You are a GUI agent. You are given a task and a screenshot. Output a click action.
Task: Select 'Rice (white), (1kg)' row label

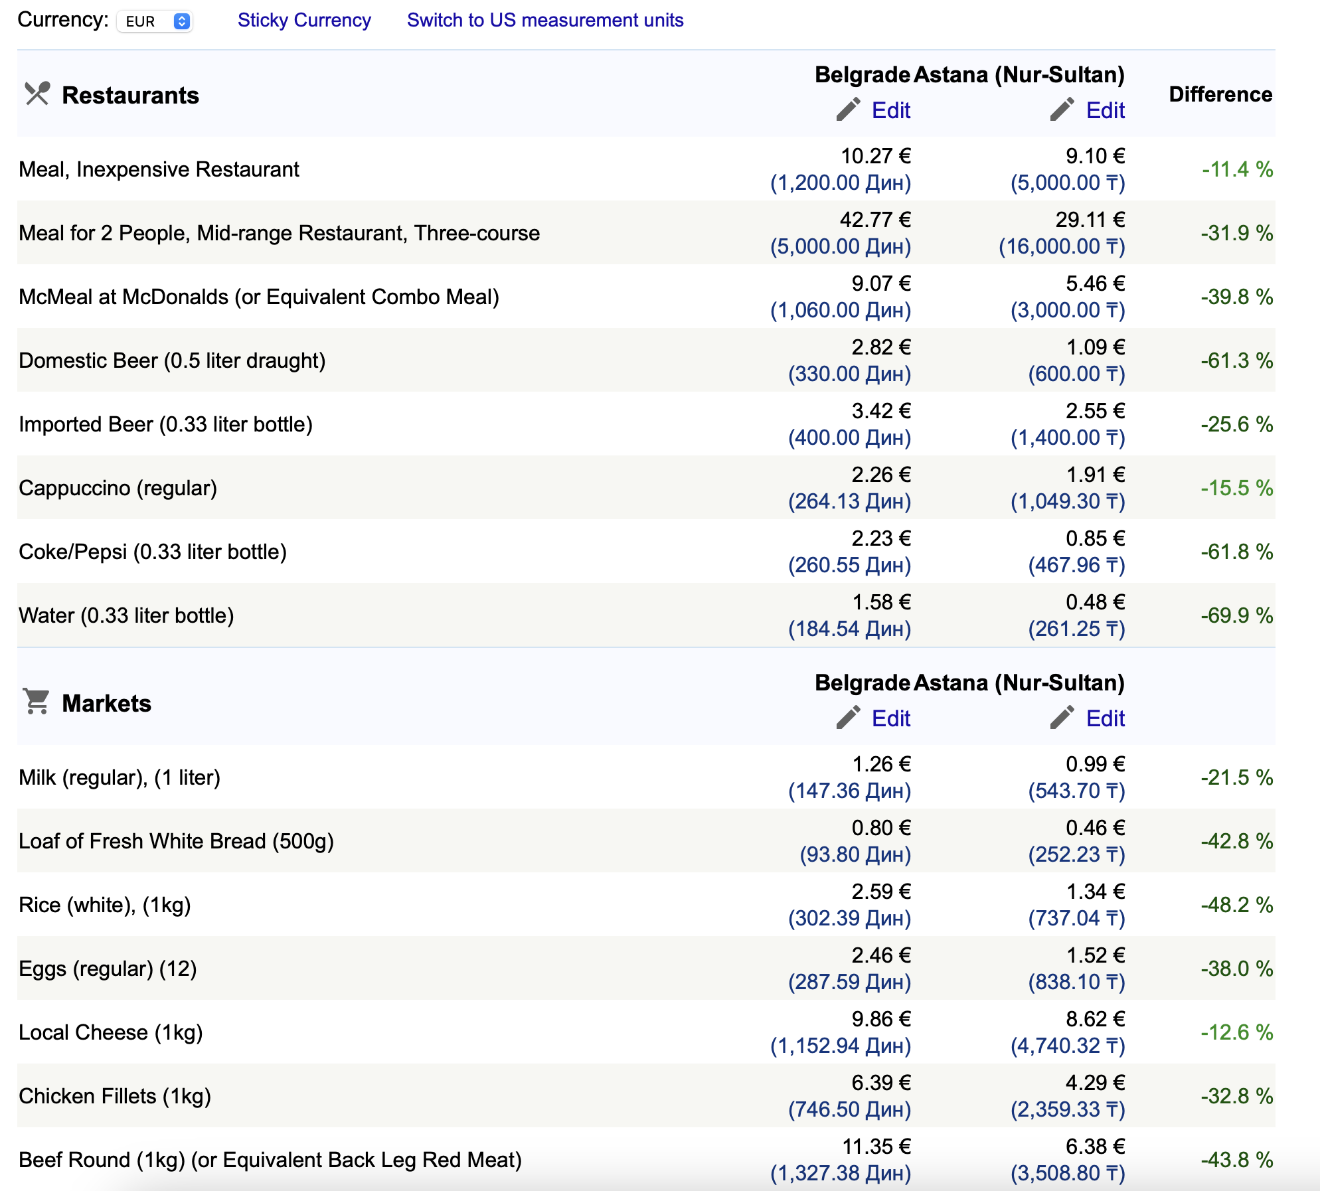click(x=105, y=905)
